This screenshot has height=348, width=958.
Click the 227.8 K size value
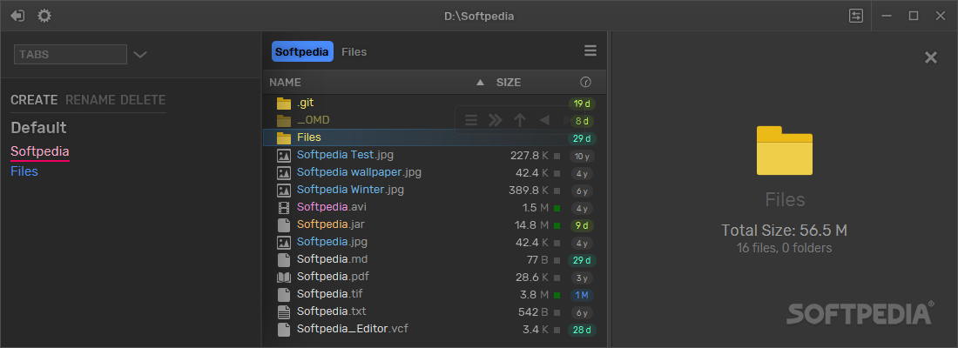(530, 156)
